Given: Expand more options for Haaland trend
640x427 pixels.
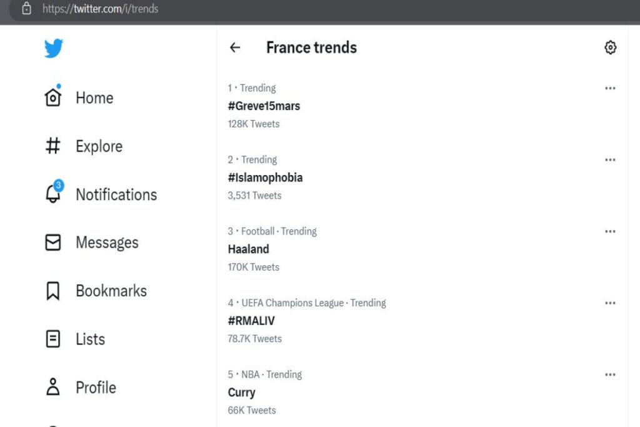Looking at the screenshot, I should 610,231.
